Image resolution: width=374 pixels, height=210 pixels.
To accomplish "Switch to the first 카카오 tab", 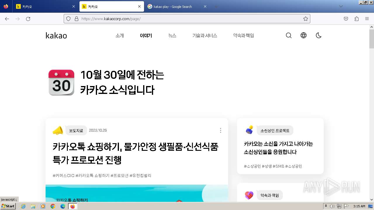I will [46, 6].
